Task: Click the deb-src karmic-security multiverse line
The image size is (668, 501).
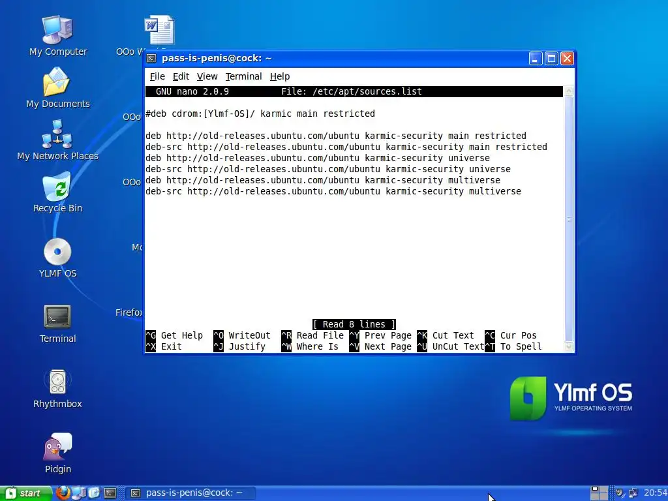Action: 333,191
